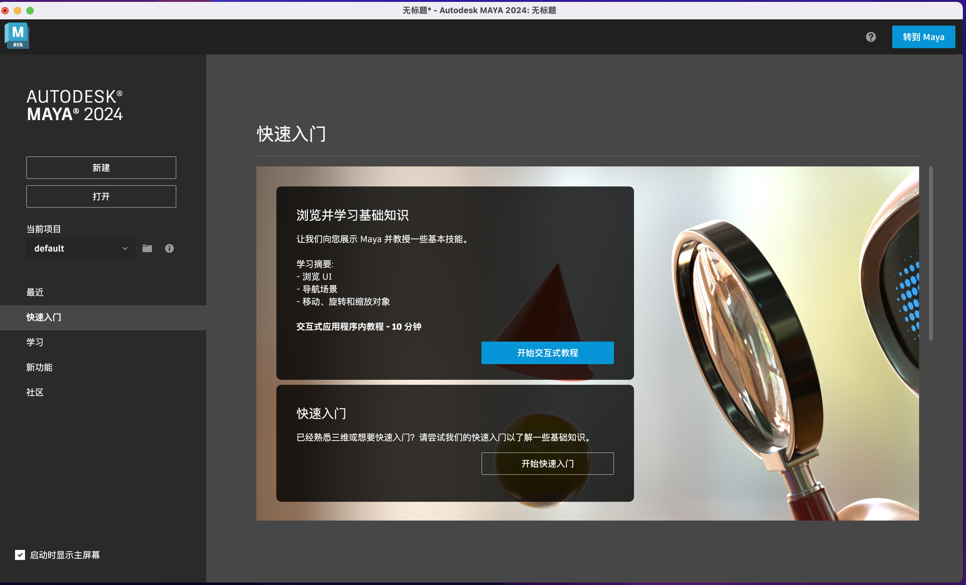
Task: Click the Maya logo icon
Action: (17, 36)
